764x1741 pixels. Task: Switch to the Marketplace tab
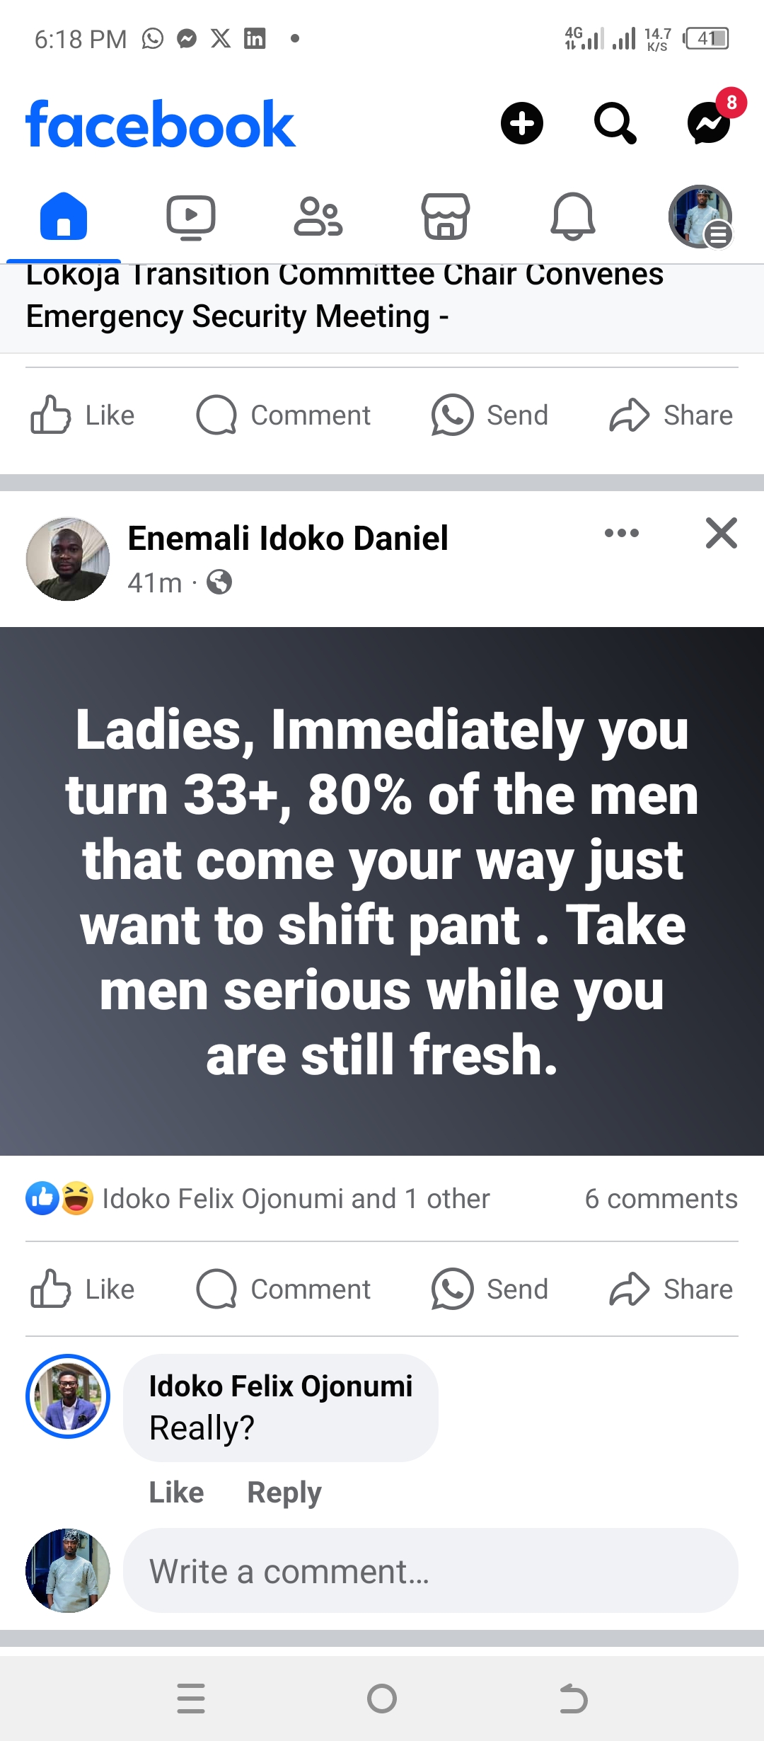click(446, 217)
